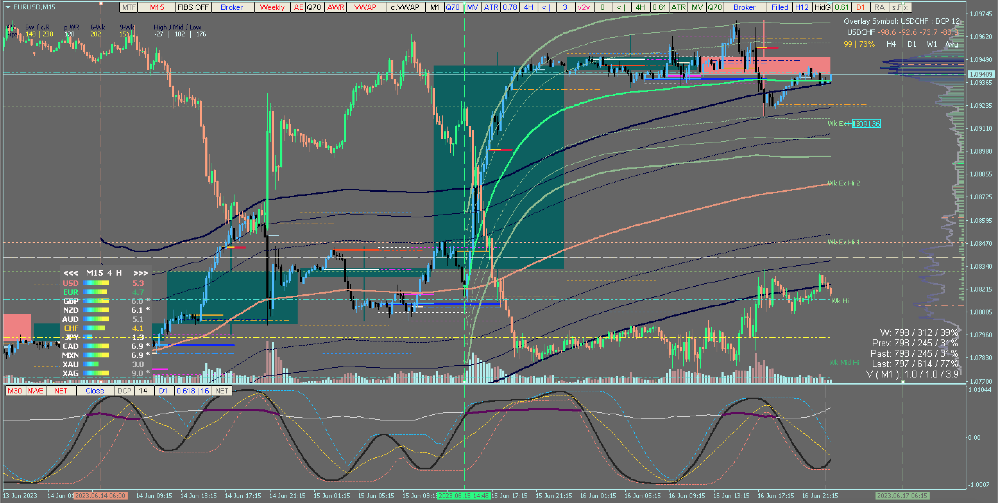Image resolution: width=999 pixels, height=503 pixels.
Task: Click the Wk Ex price label 1.09136
Action: [x=866, y=124]
